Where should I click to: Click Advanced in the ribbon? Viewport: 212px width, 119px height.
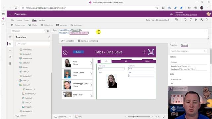(x=77, y=25)
